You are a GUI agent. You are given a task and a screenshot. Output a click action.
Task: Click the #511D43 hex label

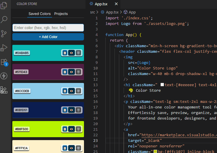(x=21, y=72)
